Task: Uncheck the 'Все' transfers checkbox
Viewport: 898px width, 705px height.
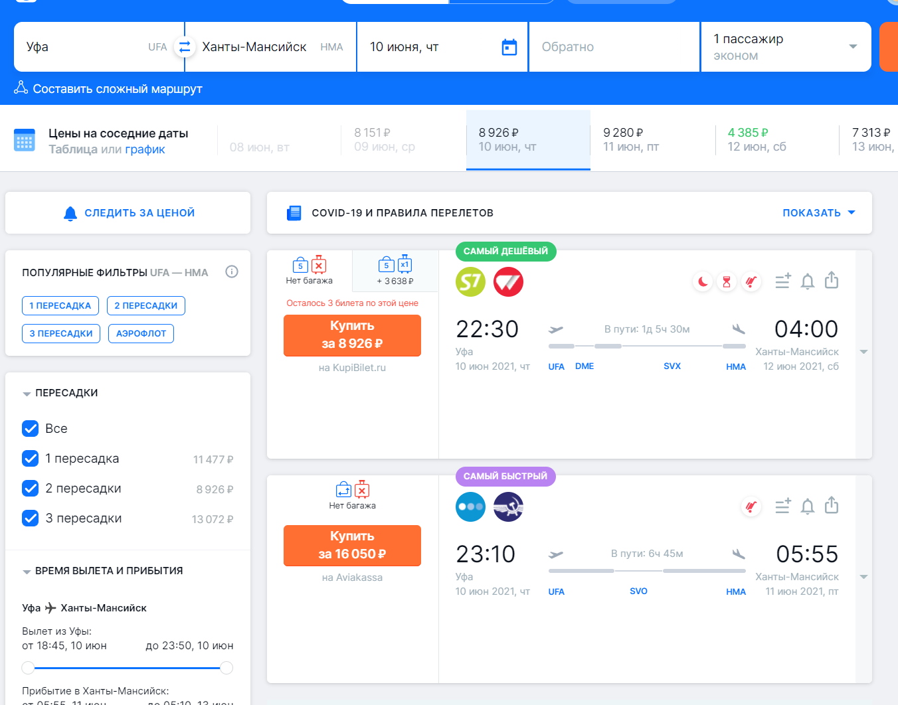Action: tap(31, 429)
